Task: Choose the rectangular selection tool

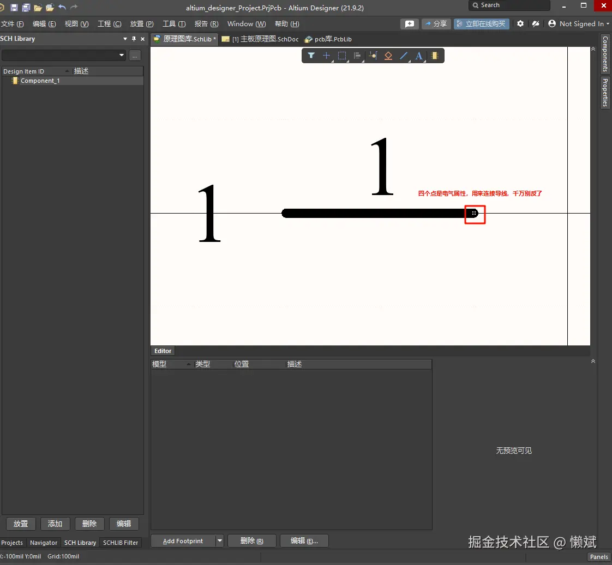Action: [342, 56]
